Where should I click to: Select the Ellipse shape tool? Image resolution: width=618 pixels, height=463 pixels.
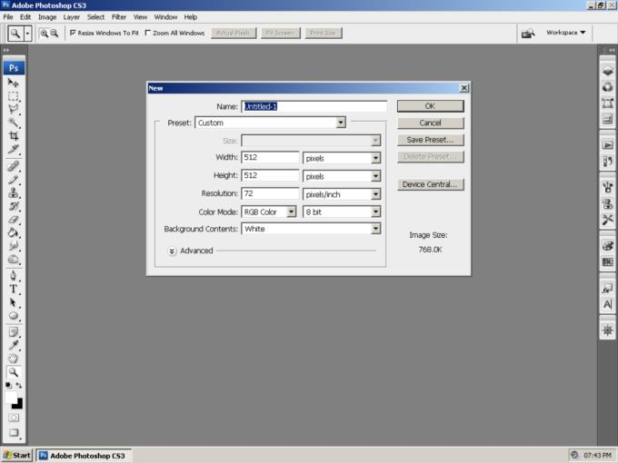(x=13, y=316)
